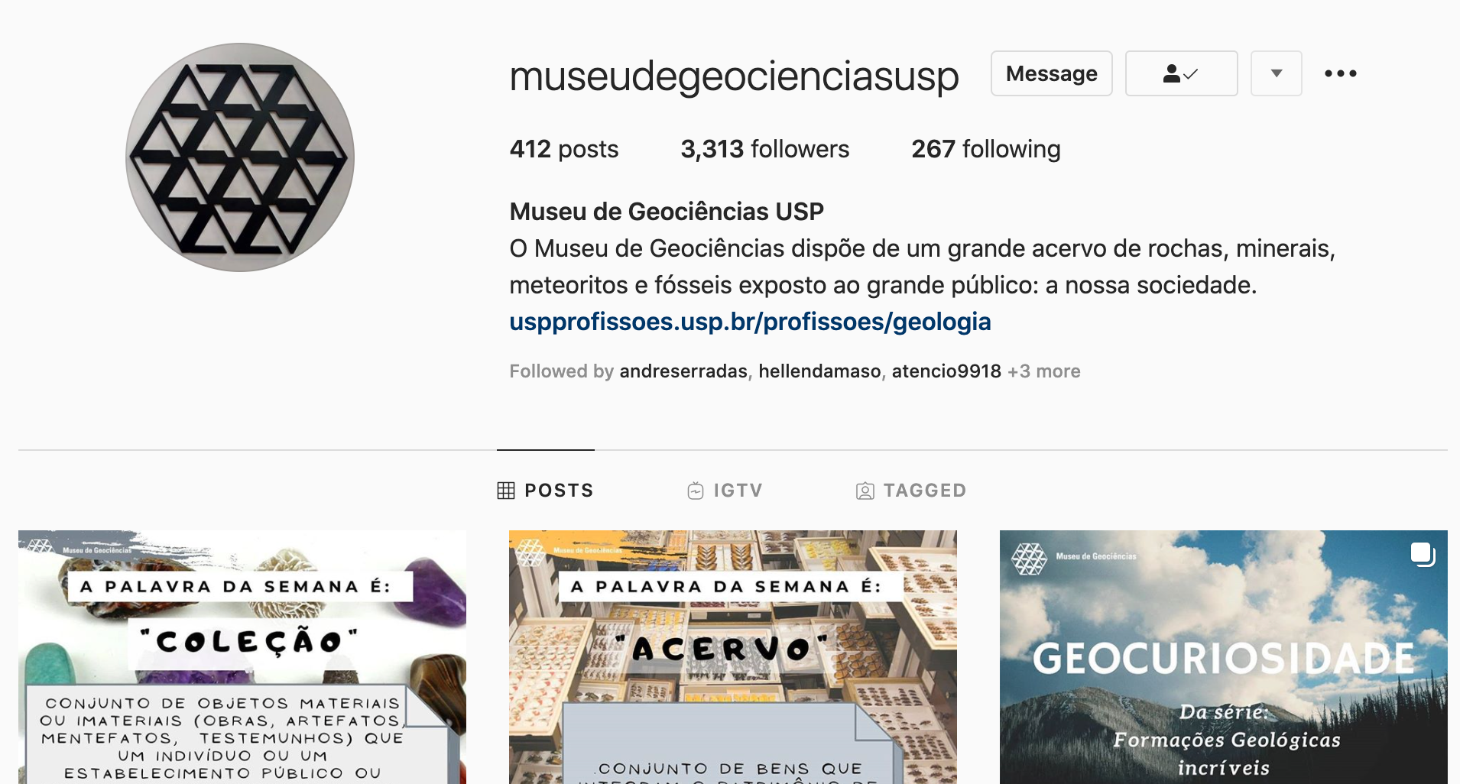The width and height of the screenshot is (1460, 784).
Task: Open follower andreserradas profile
Action: click(x=683, y=371)
